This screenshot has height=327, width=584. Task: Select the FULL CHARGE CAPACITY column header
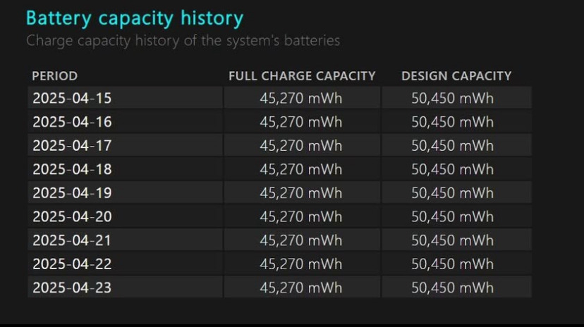[x=302, y=76]
